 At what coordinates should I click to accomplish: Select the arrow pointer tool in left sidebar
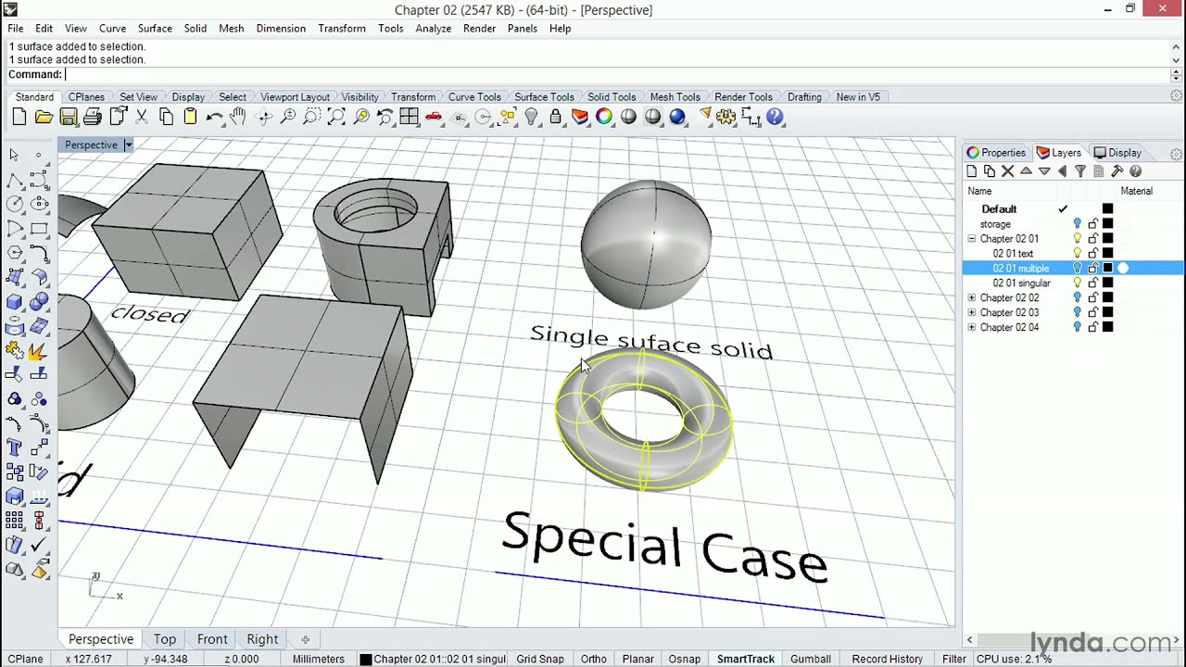coord(14,155)
